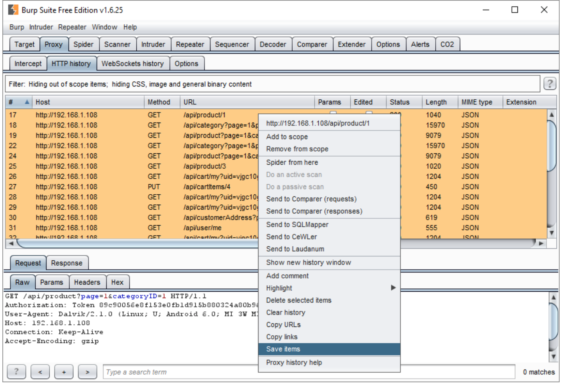The height and width of the screenshot is (383, 562).
Task: Click the request pane scroll up arrow
Action: tap(553, 297)
